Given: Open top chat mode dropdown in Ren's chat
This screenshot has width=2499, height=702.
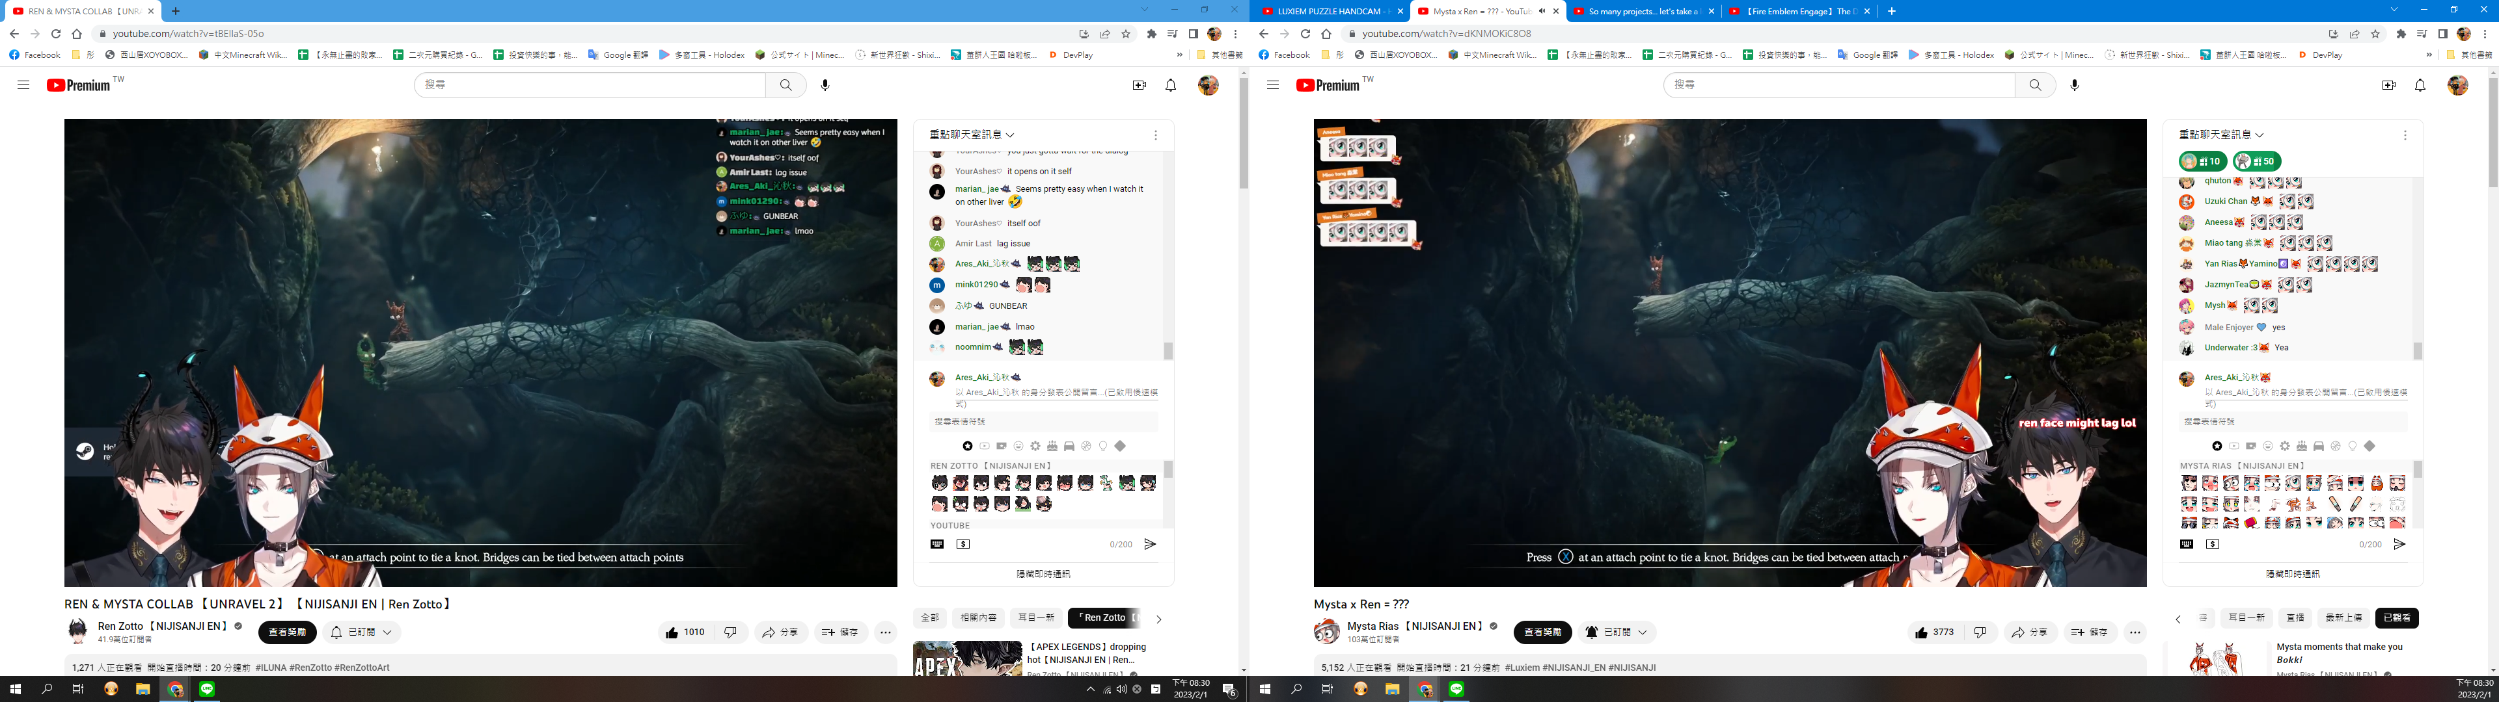Looking at the screenshot, I should pyautogui.click(x=972, y=135).
